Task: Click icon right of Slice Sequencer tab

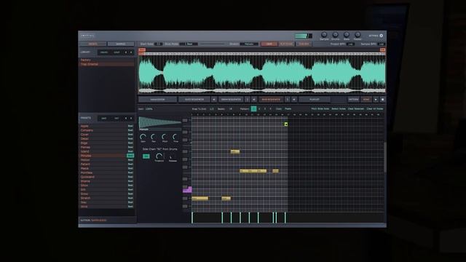Action: (213, 100)
